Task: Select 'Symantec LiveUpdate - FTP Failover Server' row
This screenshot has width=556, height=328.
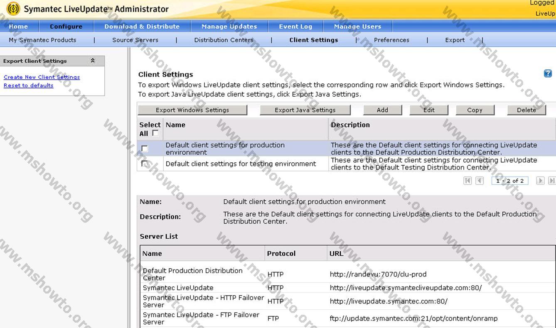Action: pyautogui.click(x=348, y=318)
